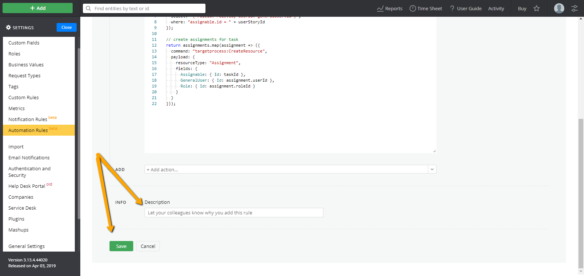The width and height of the screenshot is (584, 276).
Task: Open Reports from the top bar
Action: click(389, 8)
